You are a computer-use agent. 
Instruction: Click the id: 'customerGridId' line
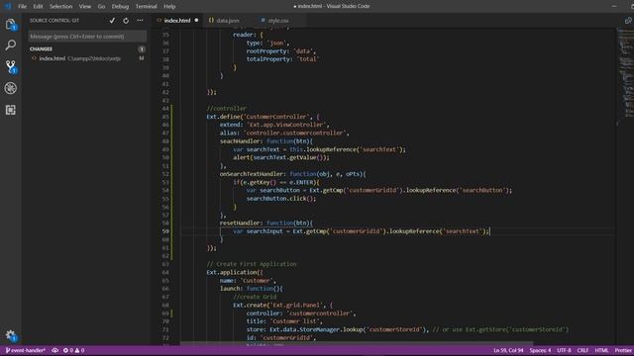pos(281,337)
